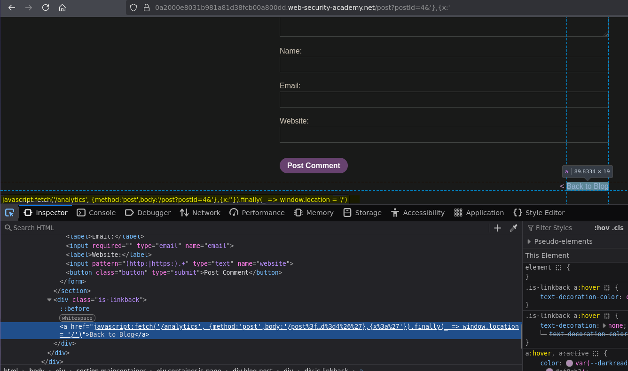Image resolution: width=628 pixels, height=371 pixels.
Task: Click the element rule selector highlighter icon
Action: (558, 268)
